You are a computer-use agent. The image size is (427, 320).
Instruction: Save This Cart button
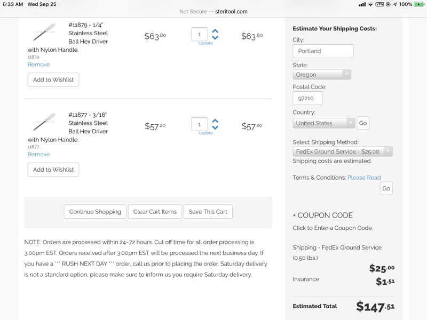pos(208,212)
